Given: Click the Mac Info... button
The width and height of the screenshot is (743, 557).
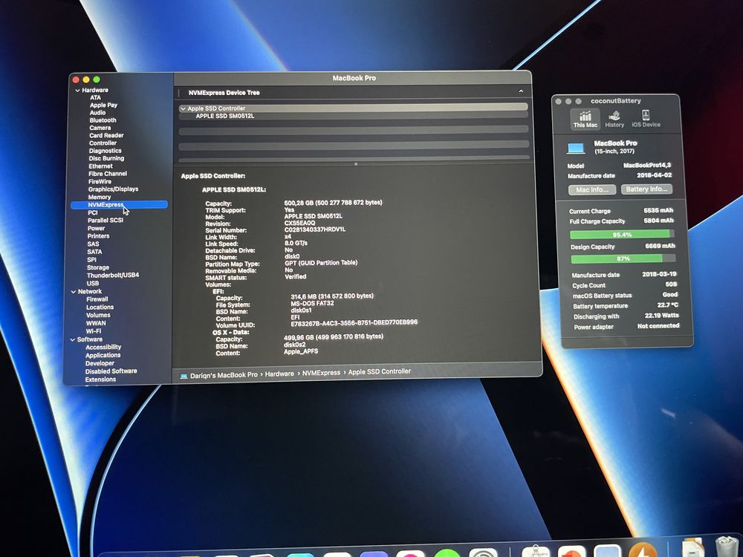Looking at the screenshot, I should coord(592,190).
